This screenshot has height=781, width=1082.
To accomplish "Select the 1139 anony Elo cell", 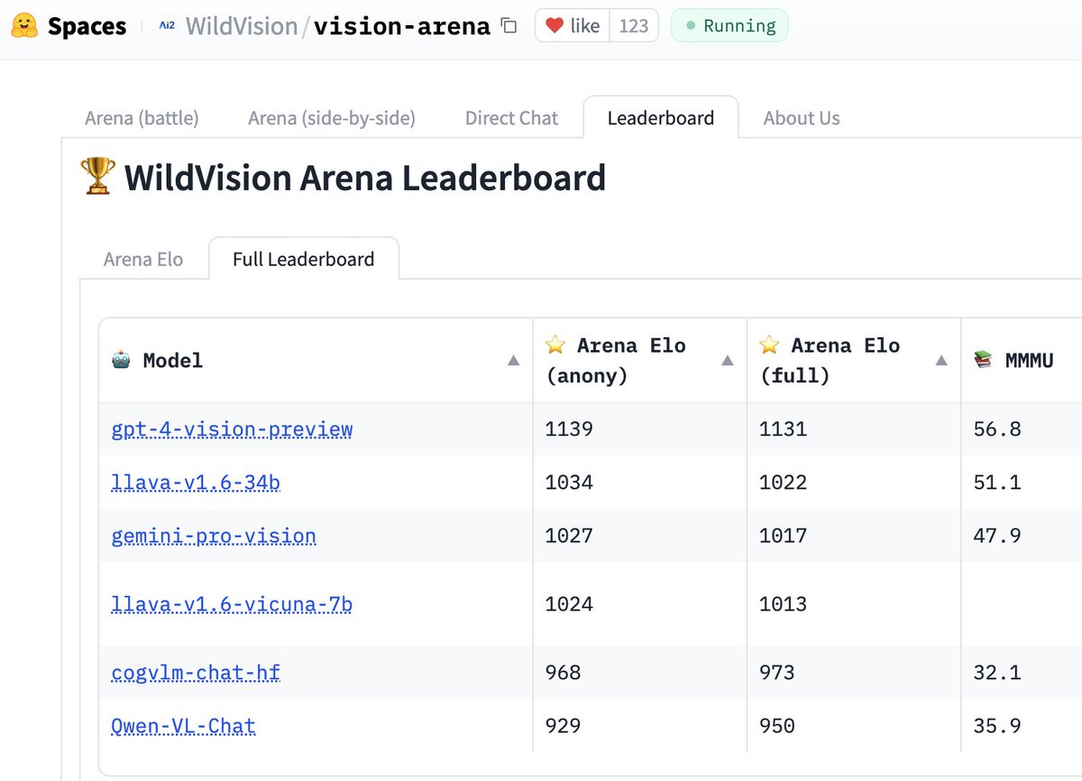I will [640, 429].
